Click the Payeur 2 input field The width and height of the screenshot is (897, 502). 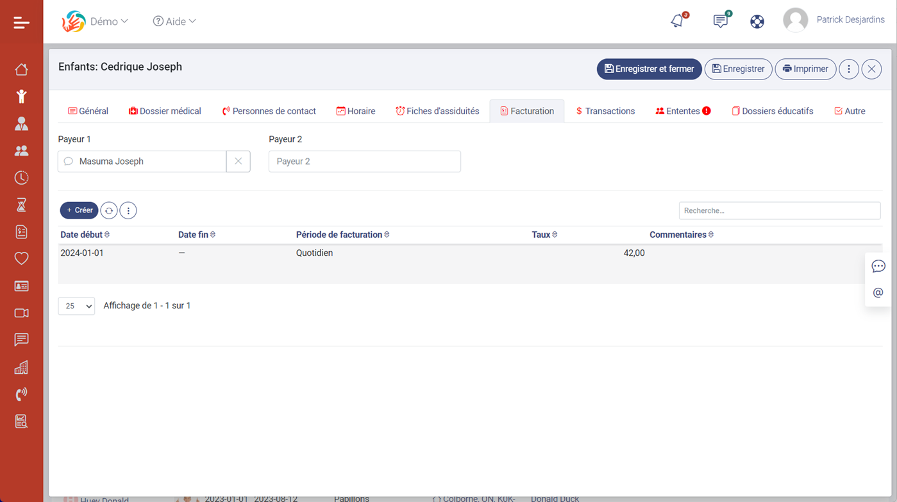click(364, 162)
